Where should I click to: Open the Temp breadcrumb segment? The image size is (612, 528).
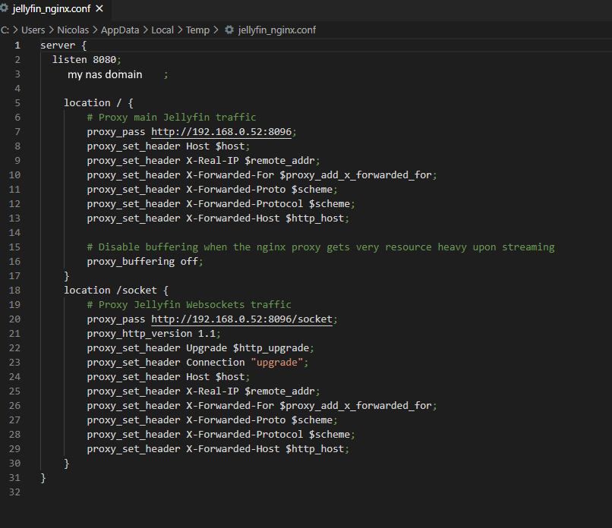197,30
